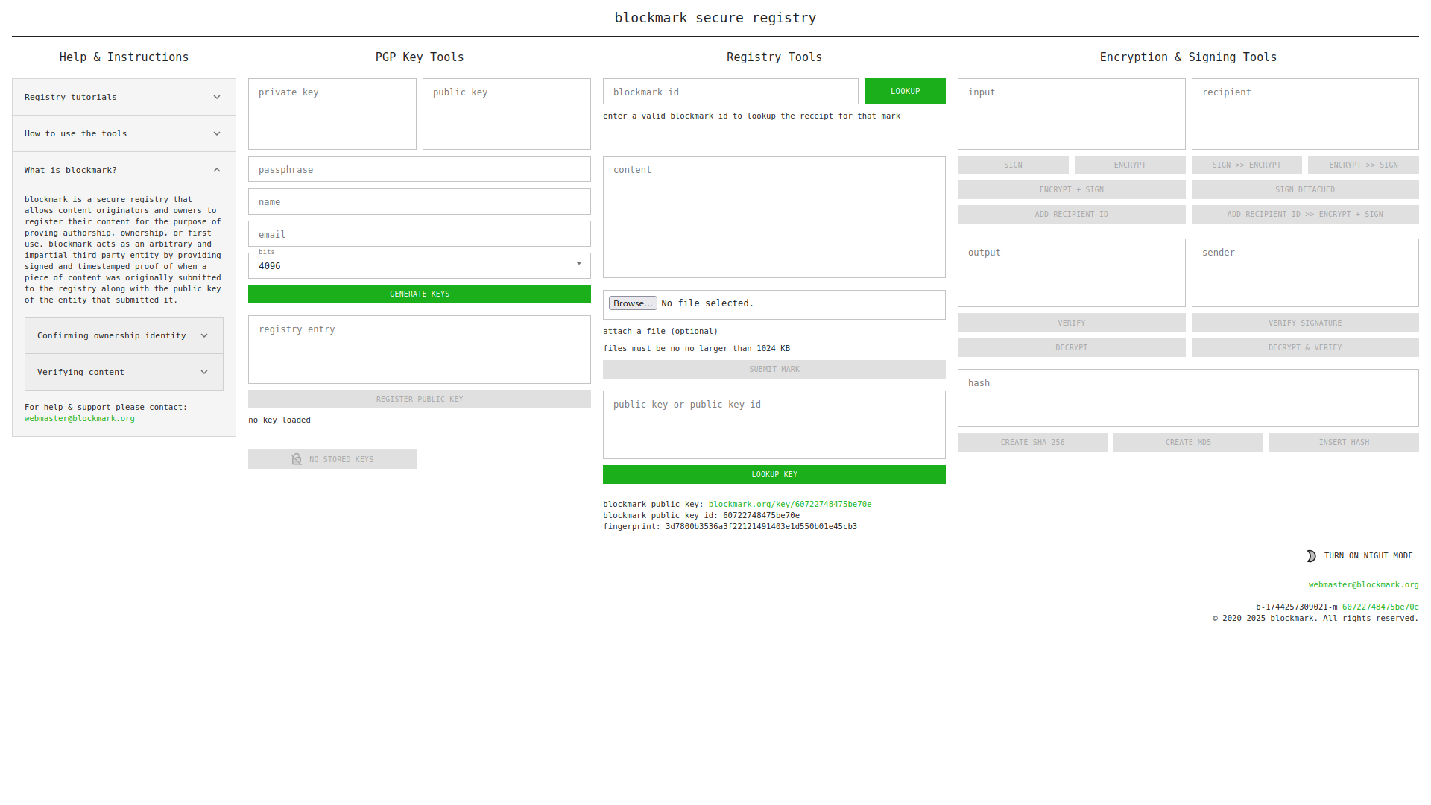The width and height of the screenshot is (1431, 805).
Task: Focus the passphrase field
Action: 419,169
